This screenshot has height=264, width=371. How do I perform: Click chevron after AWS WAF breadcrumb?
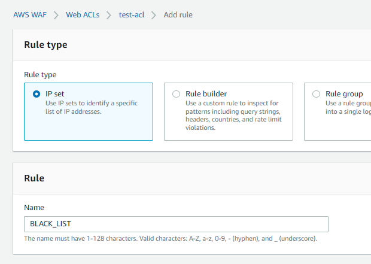pyautogui.click(x=56, y=14)
